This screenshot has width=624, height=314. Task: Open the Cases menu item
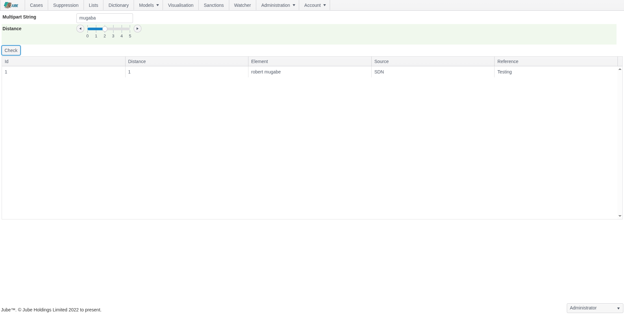coord(36,5)
